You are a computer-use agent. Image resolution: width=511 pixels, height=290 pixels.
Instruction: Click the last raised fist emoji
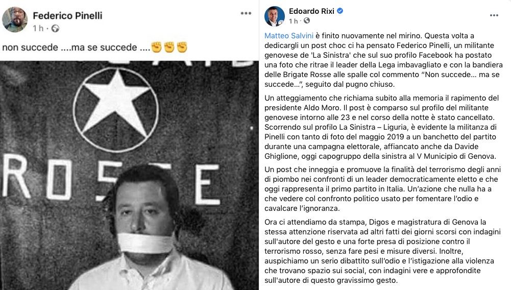click(182, 47)
